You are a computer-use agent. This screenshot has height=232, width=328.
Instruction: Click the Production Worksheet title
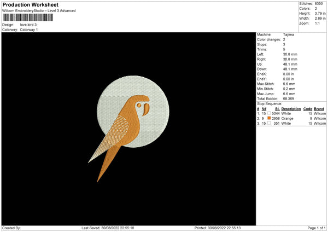click(29, 4)
